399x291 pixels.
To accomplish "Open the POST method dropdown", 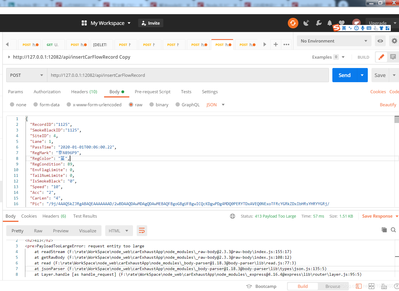I will 26,75.
